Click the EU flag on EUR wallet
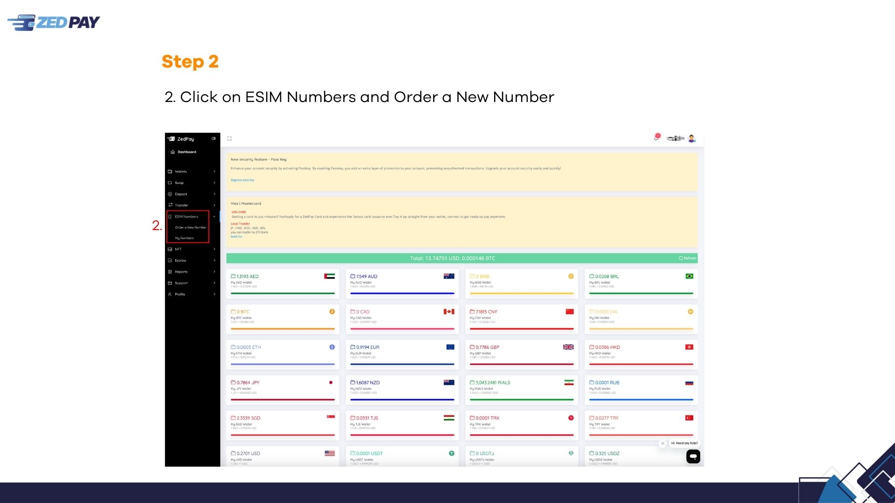 pos(450,347)
